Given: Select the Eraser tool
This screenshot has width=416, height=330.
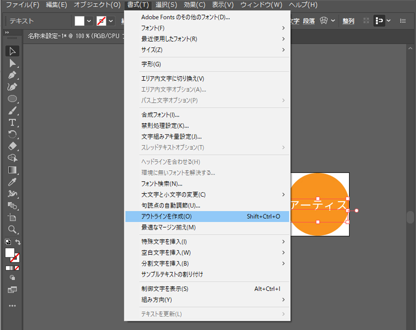Looking at the screenshot, I should (x=12, y=146).
